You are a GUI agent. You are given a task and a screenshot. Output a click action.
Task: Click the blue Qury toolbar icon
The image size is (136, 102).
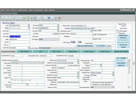tap(49, 18)
